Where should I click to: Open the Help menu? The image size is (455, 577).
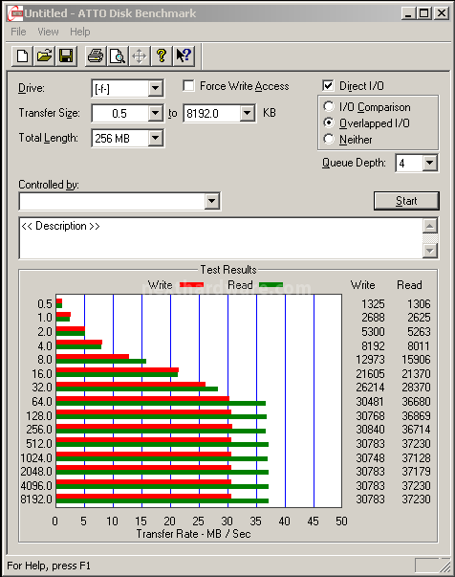[79, 32]
